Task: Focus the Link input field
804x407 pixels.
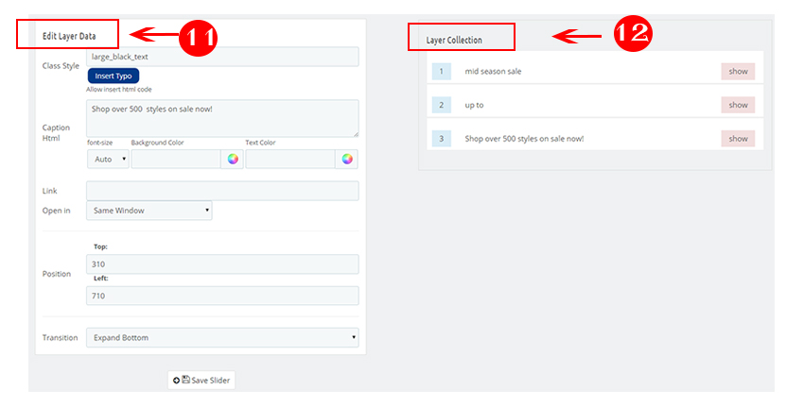Action: click(222, 191)
